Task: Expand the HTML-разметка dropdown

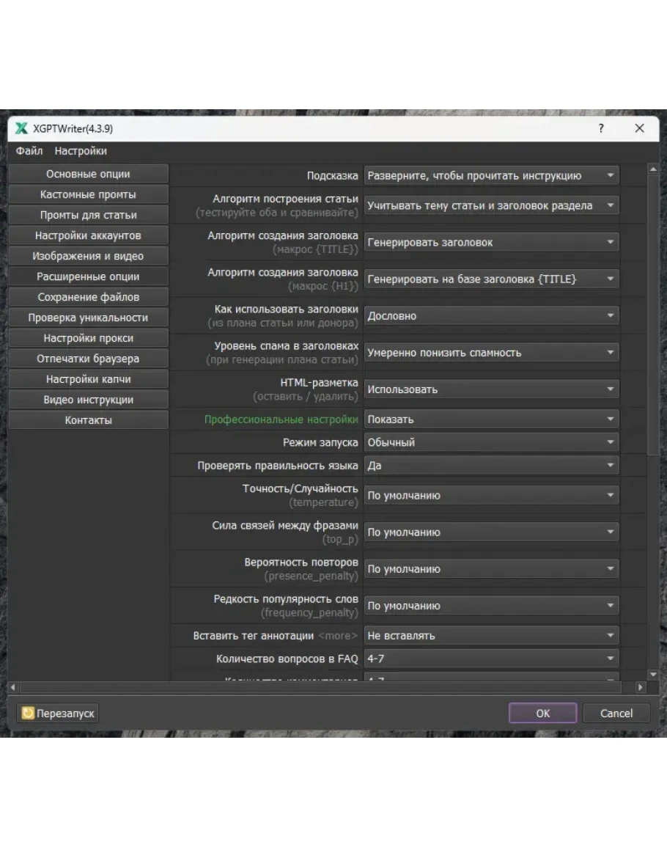Action: (x=492, y=389)
